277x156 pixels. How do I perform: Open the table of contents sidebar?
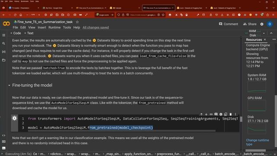3,35
